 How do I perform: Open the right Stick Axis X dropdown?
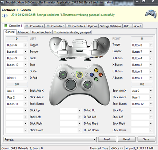click(x=142, y=91)
